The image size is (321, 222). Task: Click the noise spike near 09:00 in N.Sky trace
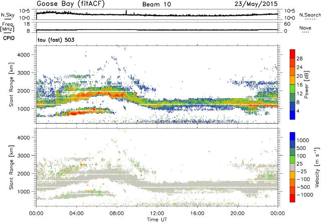tap(126, 12)
